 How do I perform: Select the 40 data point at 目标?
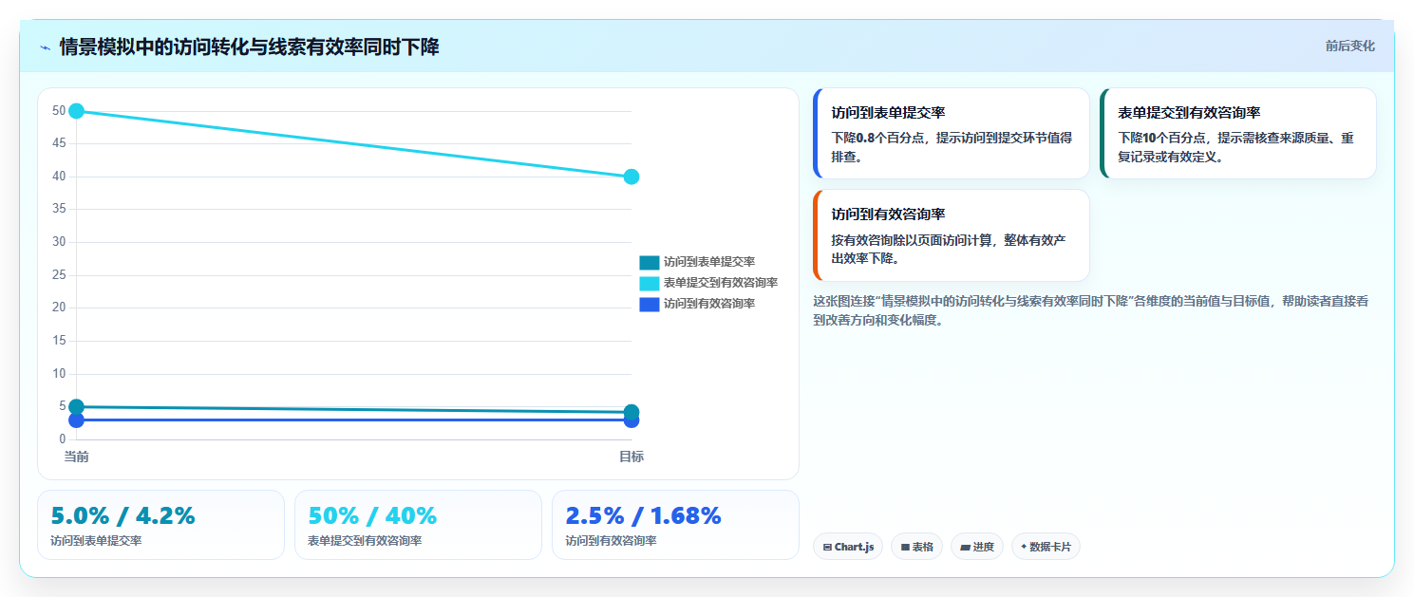pyautogui.click(x=632, y=177)
